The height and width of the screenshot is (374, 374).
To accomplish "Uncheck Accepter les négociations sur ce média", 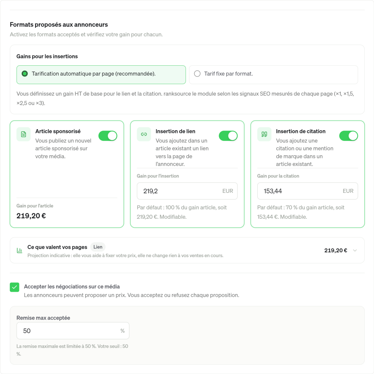I will click(x=15, y=287).
